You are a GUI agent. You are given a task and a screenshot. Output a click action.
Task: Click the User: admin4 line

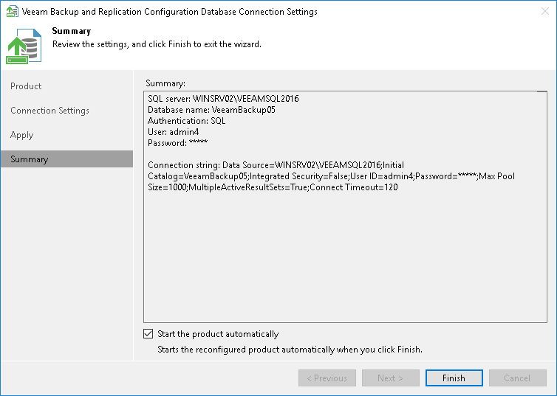174,132
